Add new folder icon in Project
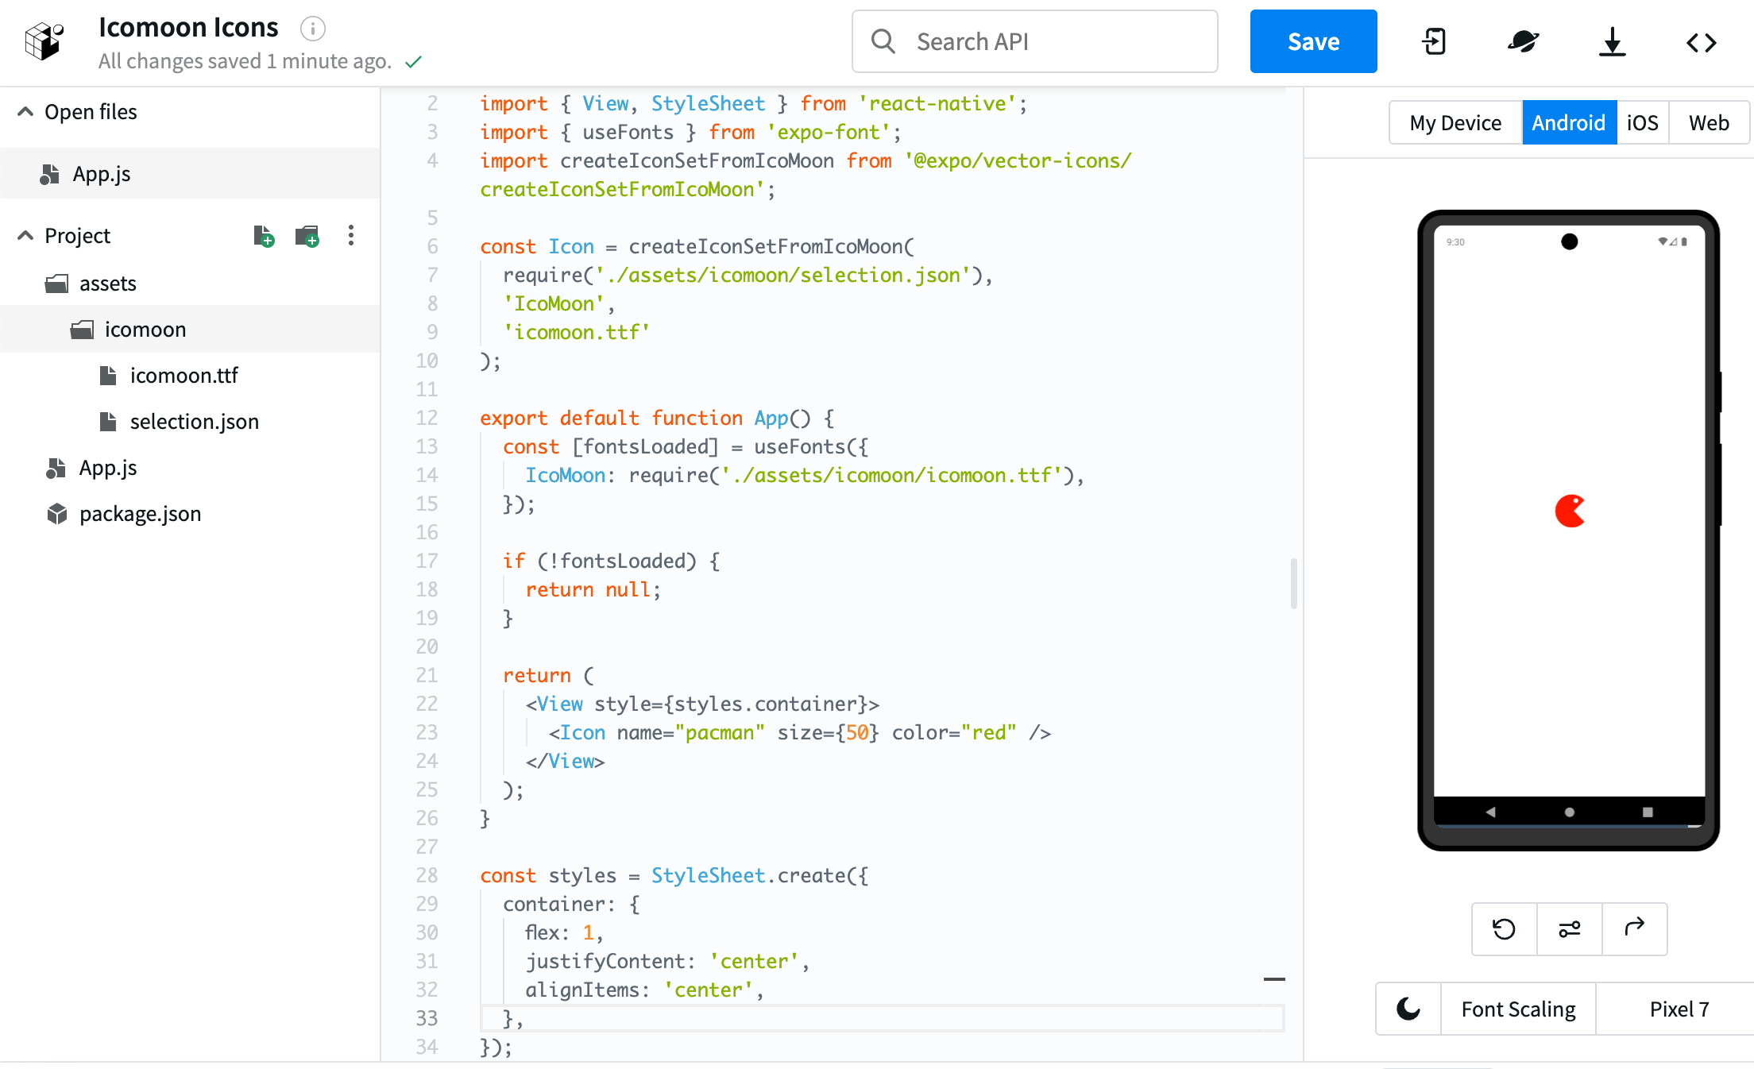This screenshot has width=1754, height=1069. 307,236
